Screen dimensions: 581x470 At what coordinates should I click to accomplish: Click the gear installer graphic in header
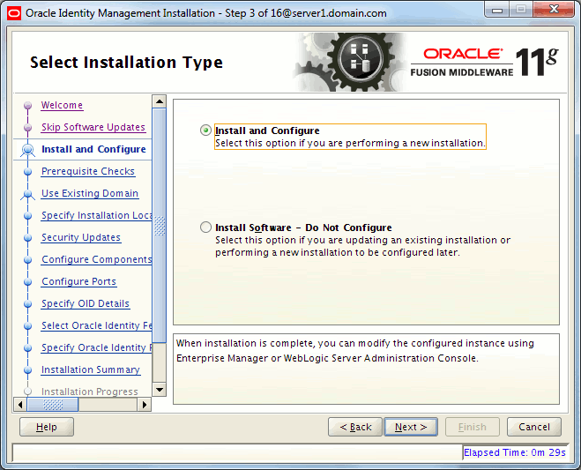(x=350, y=62)
